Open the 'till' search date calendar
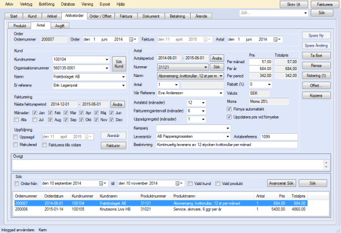341x233 pixels. pos(179,183)
